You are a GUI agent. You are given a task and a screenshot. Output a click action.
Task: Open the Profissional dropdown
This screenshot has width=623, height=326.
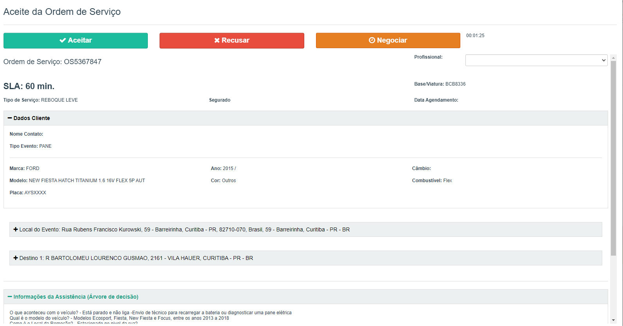click(536, 60)
